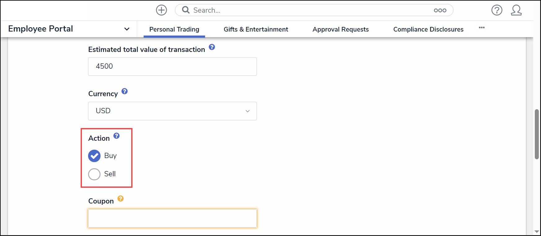Viewport: 541px width, 236px height.
Task: Click the Coupon input field
Action: point(172,218)
